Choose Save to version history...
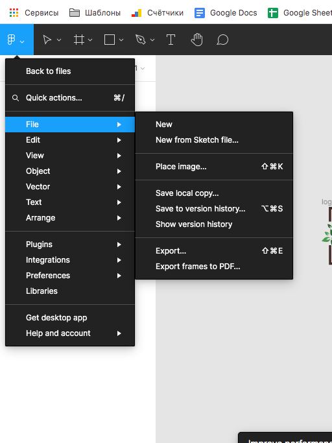Image resolution: width=332 pixels, height=443 pixels. pos(214,209)
